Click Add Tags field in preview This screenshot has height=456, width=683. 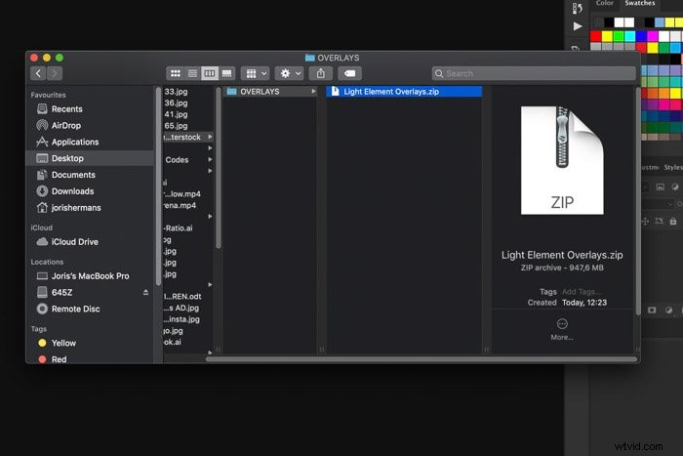(582, 292)
